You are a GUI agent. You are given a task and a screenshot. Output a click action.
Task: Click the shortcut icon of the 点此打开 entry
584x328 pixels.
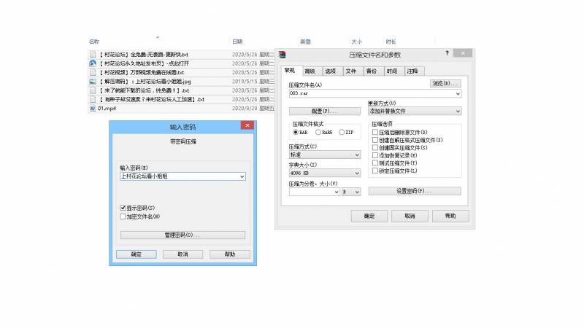point(93,63)
